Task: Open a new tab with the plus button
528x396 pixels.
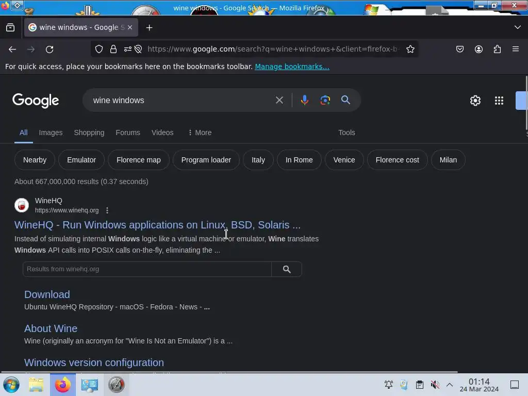Action: click(149, 28)
